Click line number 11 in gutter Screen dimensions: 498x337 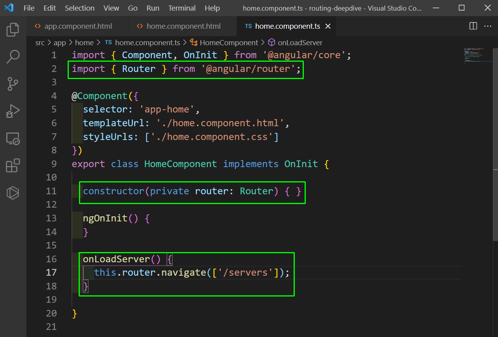coord(51,191)
